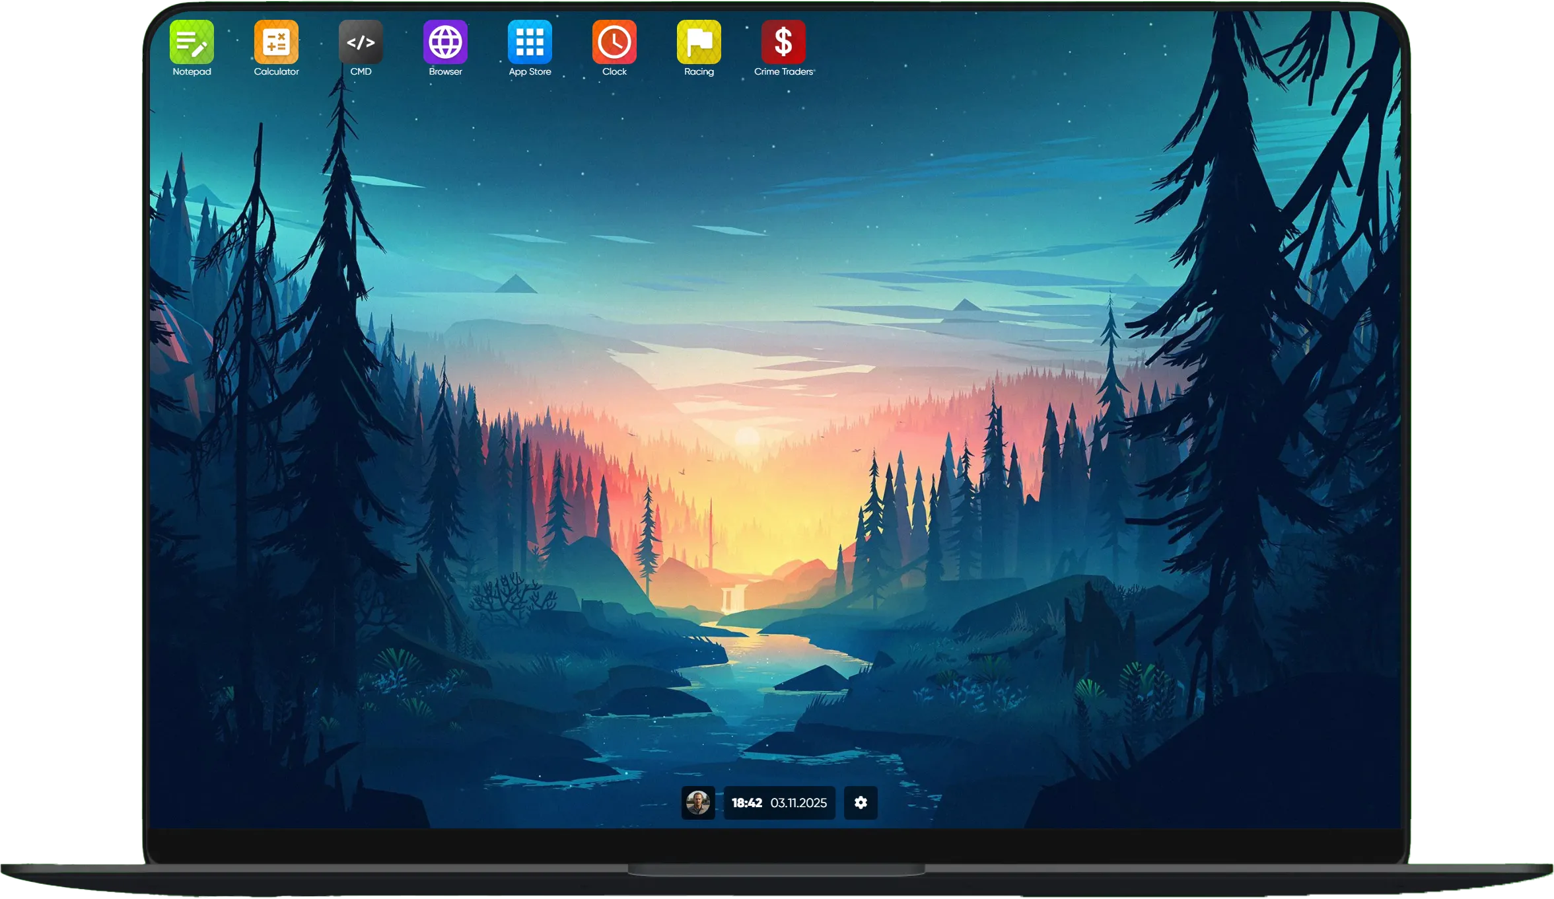Screen dimensions: 1554x899
Task: Click the "Crime Traders" text label
Action: [x=783, y=71]
